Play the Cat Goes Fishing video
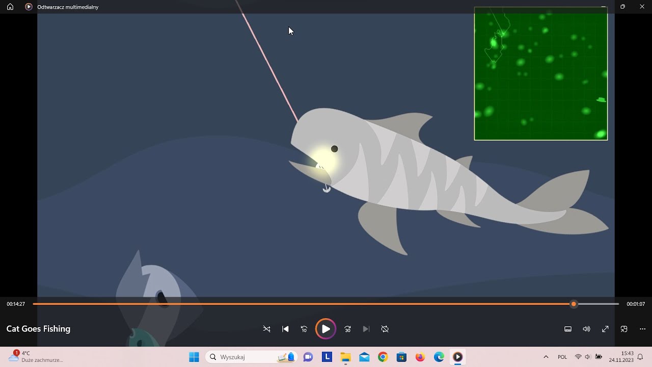This screenshot has width=652, height=367. [x=325, y=329]
